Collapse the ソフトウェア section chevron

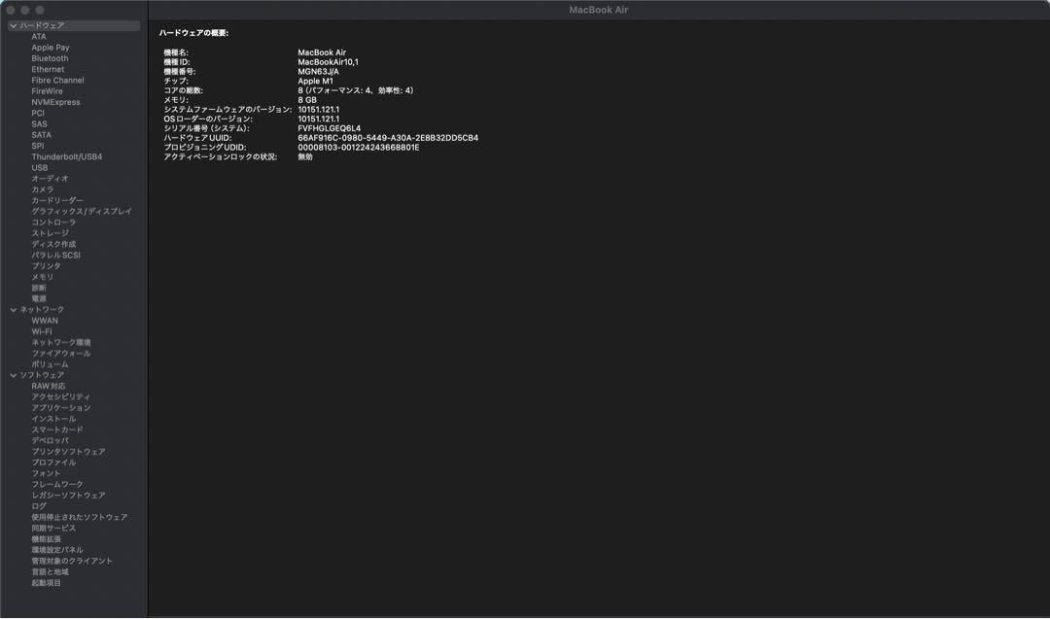14,375
